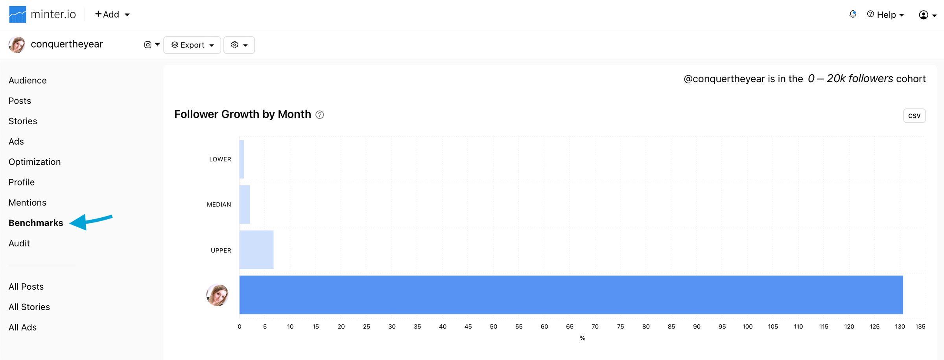
Task: Open the settings gear menu
Action: pyautogui.click(x=239, y=44)
